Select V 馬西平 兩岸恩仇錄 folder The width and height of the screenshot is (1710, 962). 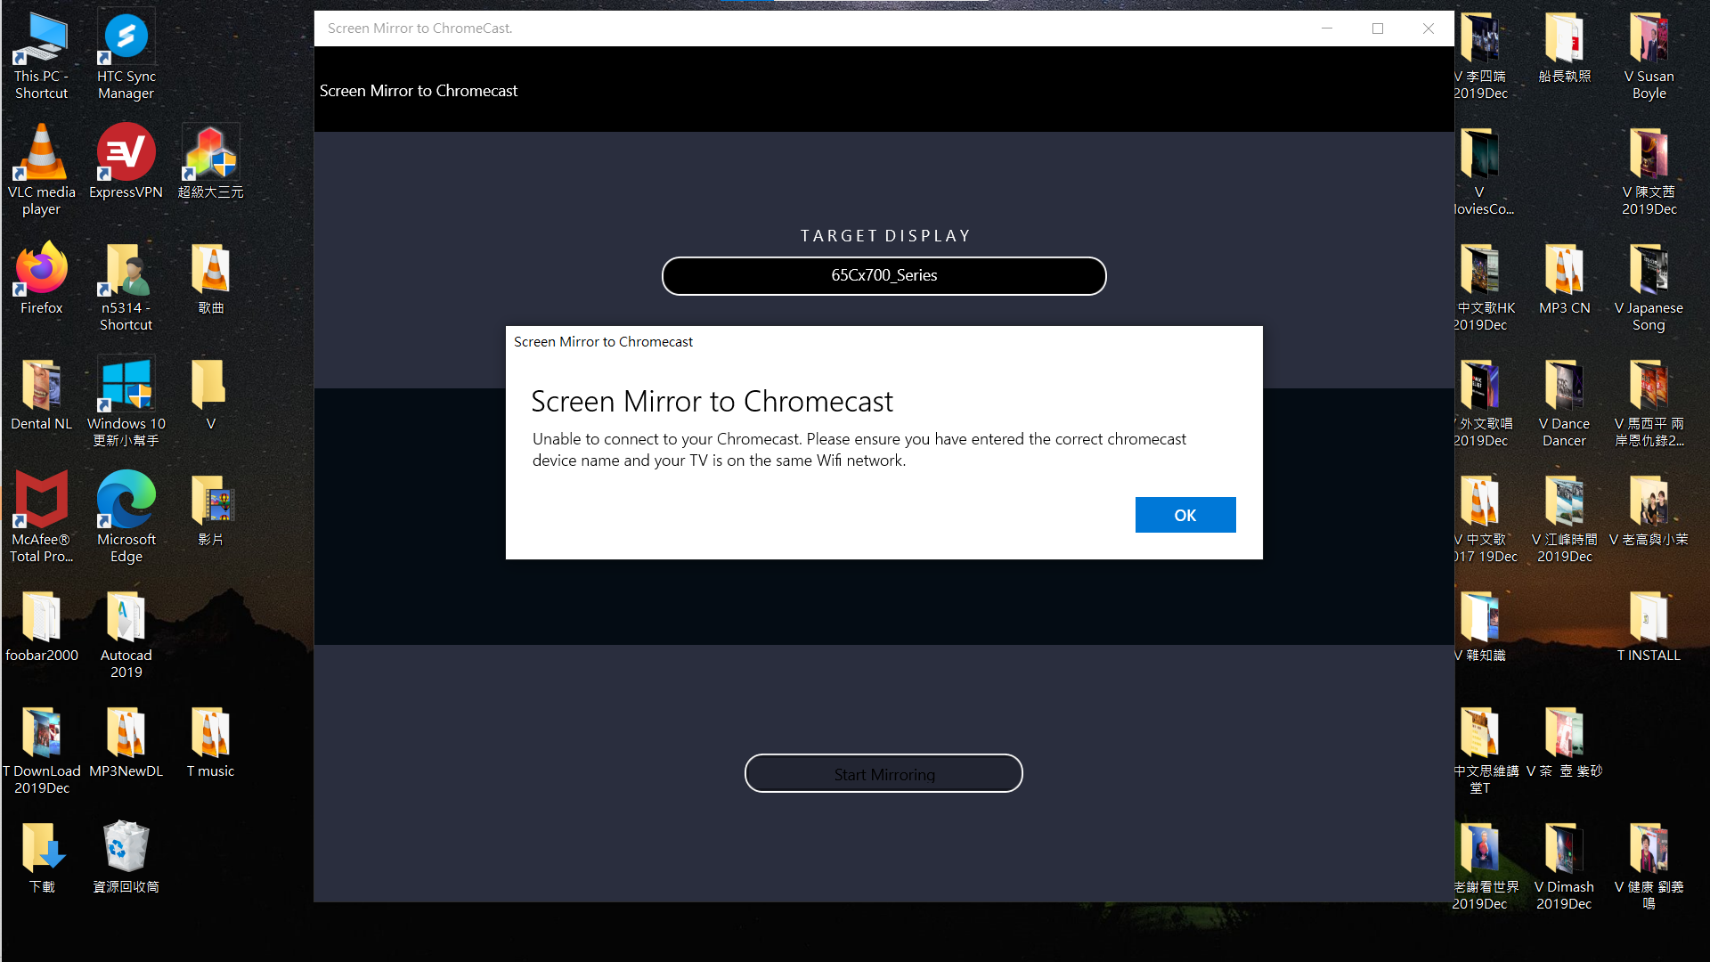click(1649, 403)
